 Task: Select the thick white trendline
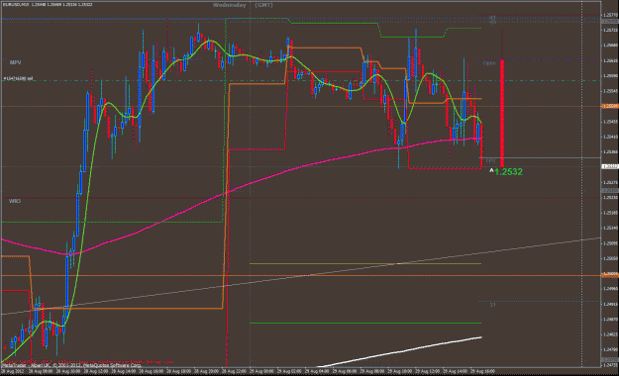pyautogui.click(x=399, y=351)
